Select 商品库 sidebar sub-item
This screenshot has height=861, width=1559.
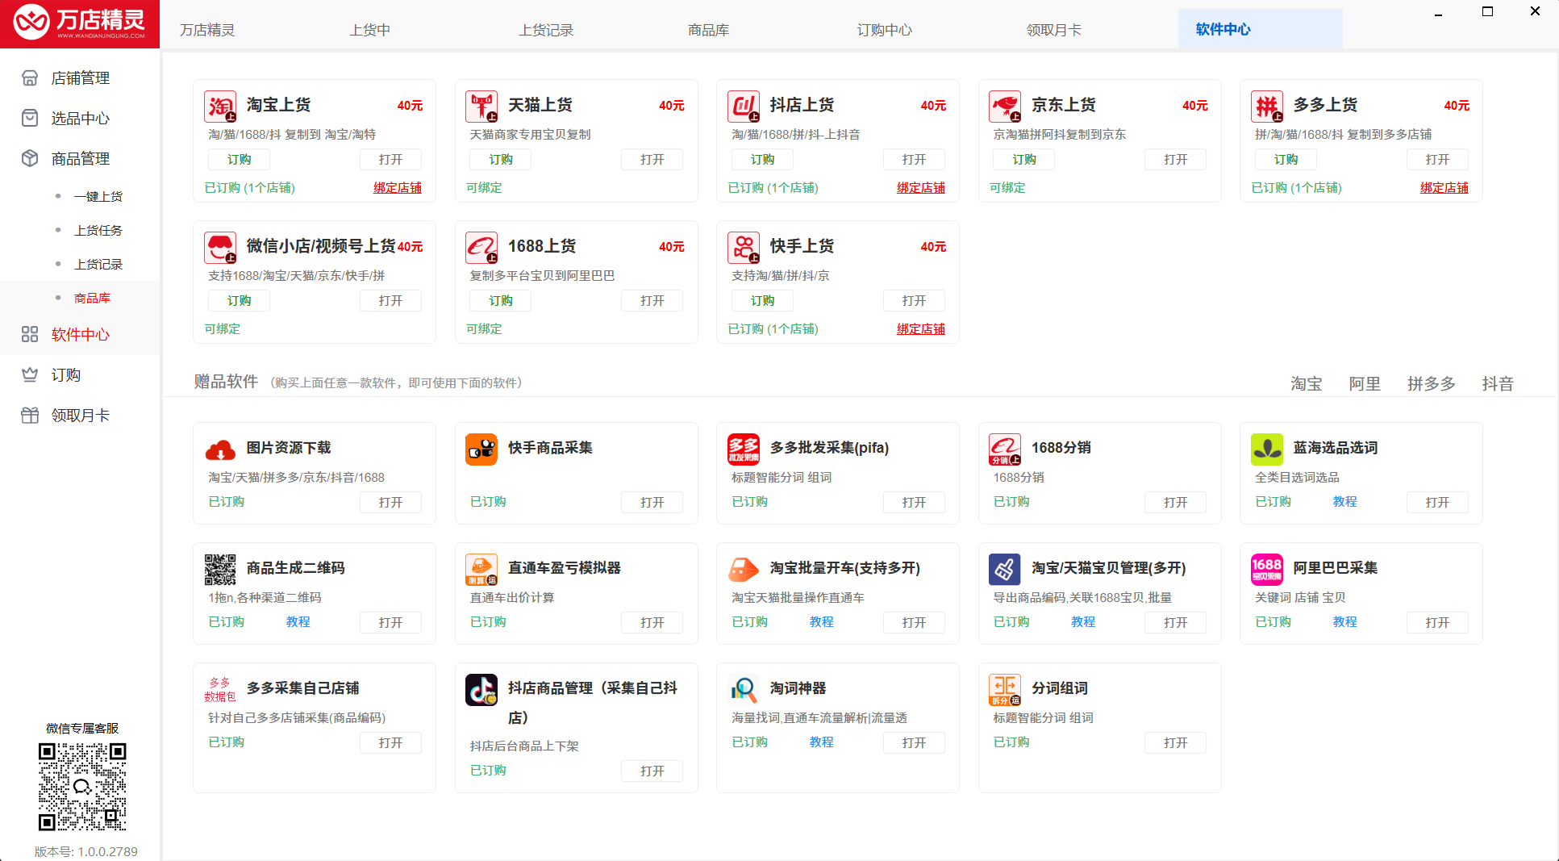tap(92, 298)
